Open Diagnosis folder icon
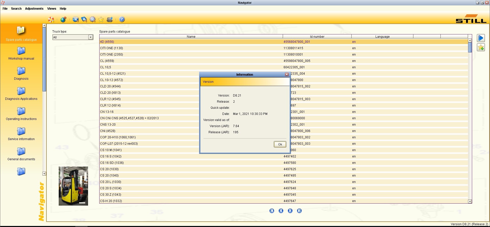Image resolution: width=490 pixels, height=227 pixels. [21, 71]
